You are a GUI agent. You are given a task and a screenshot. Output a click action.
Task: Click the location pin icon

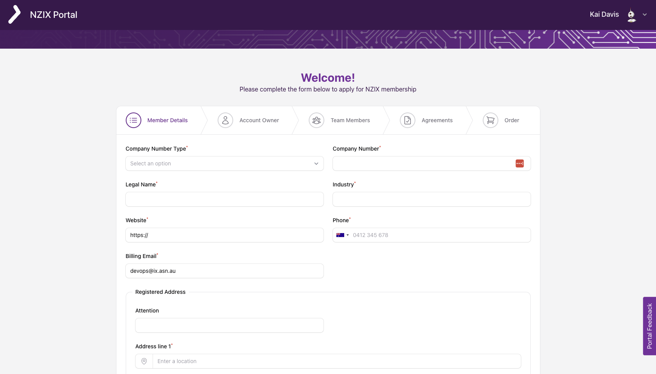coord(144,361)
